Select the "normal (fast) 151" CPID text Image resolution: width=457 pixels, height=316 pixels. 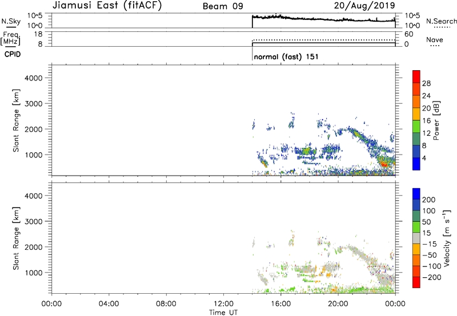[286, 57]
